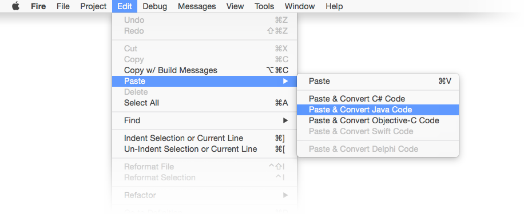The height and width of the screenshot is (214, 524).
Task: Open the File menu
Action: (x=63, y=6)
